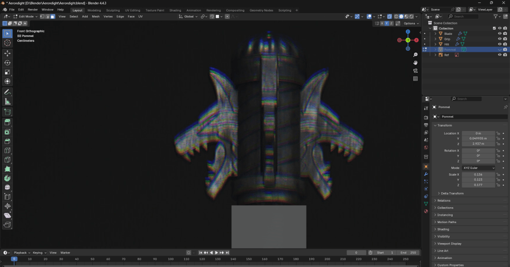This screenshot has height=267, width=510.
Task: Select the Rotate tool
Action: pyautogui.click(x=7, y=63)
